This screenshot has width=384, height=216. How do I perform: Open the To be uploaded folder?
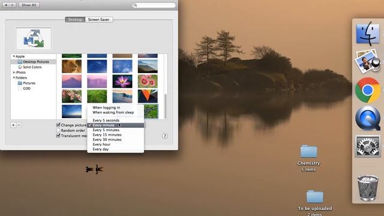[x=314, y=196]
